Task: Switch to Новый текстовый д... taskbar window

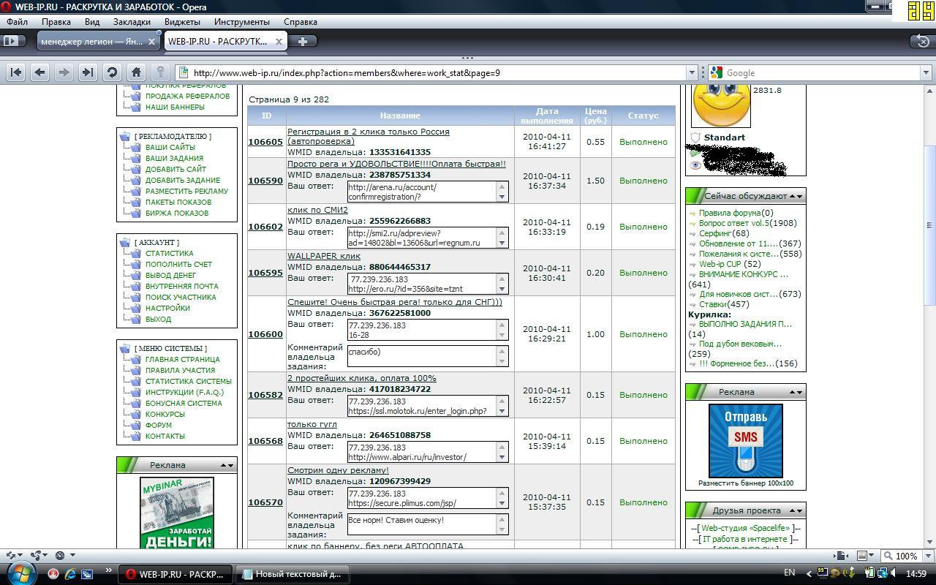Action: [291, 574]
